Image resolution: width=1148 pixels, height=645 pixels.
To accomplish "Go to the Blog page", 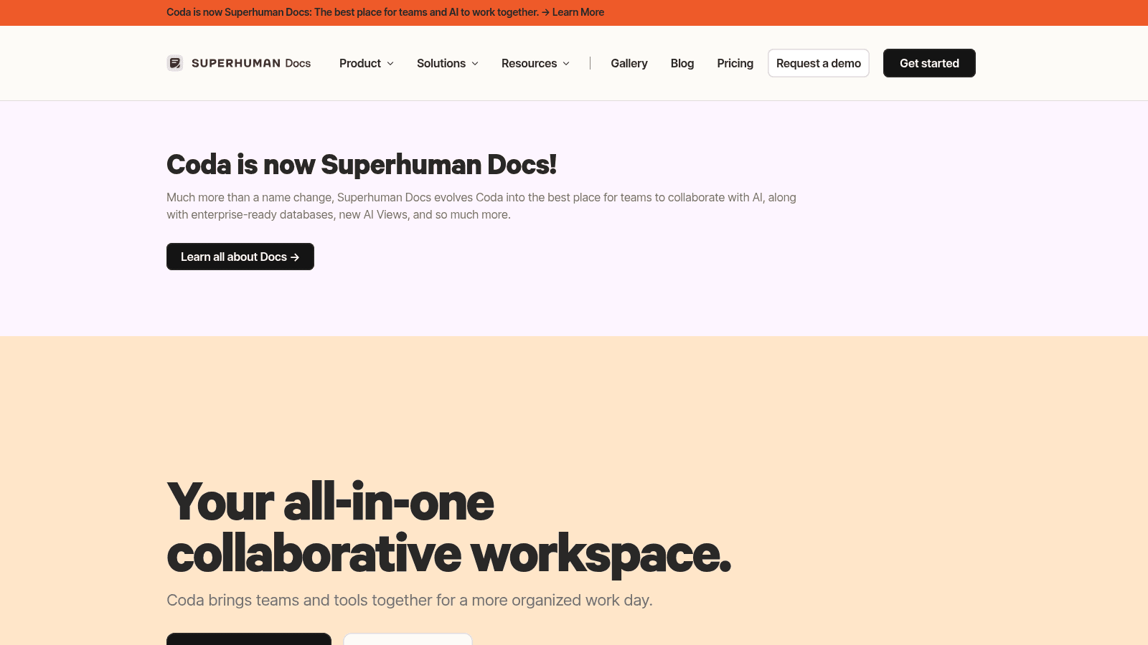I will click(x=682, y=63).
